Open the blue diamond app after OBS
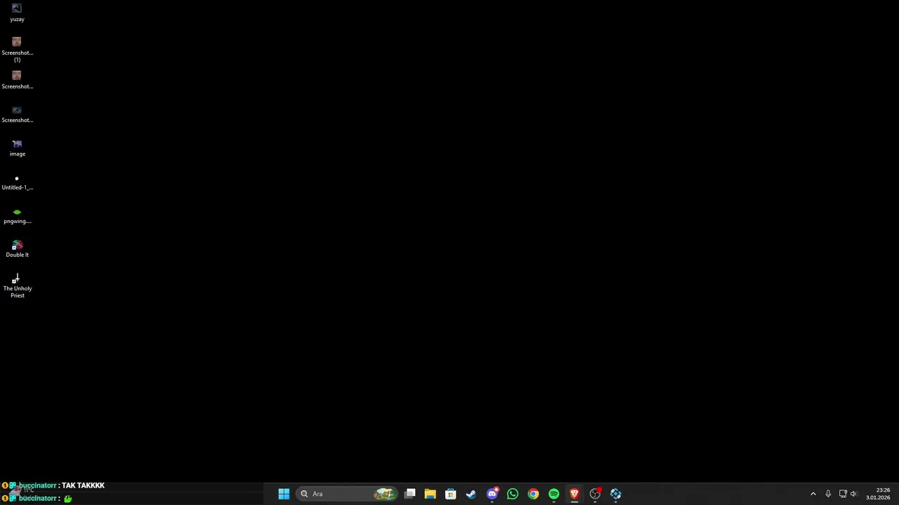899x505 pixels. [615, 494]
